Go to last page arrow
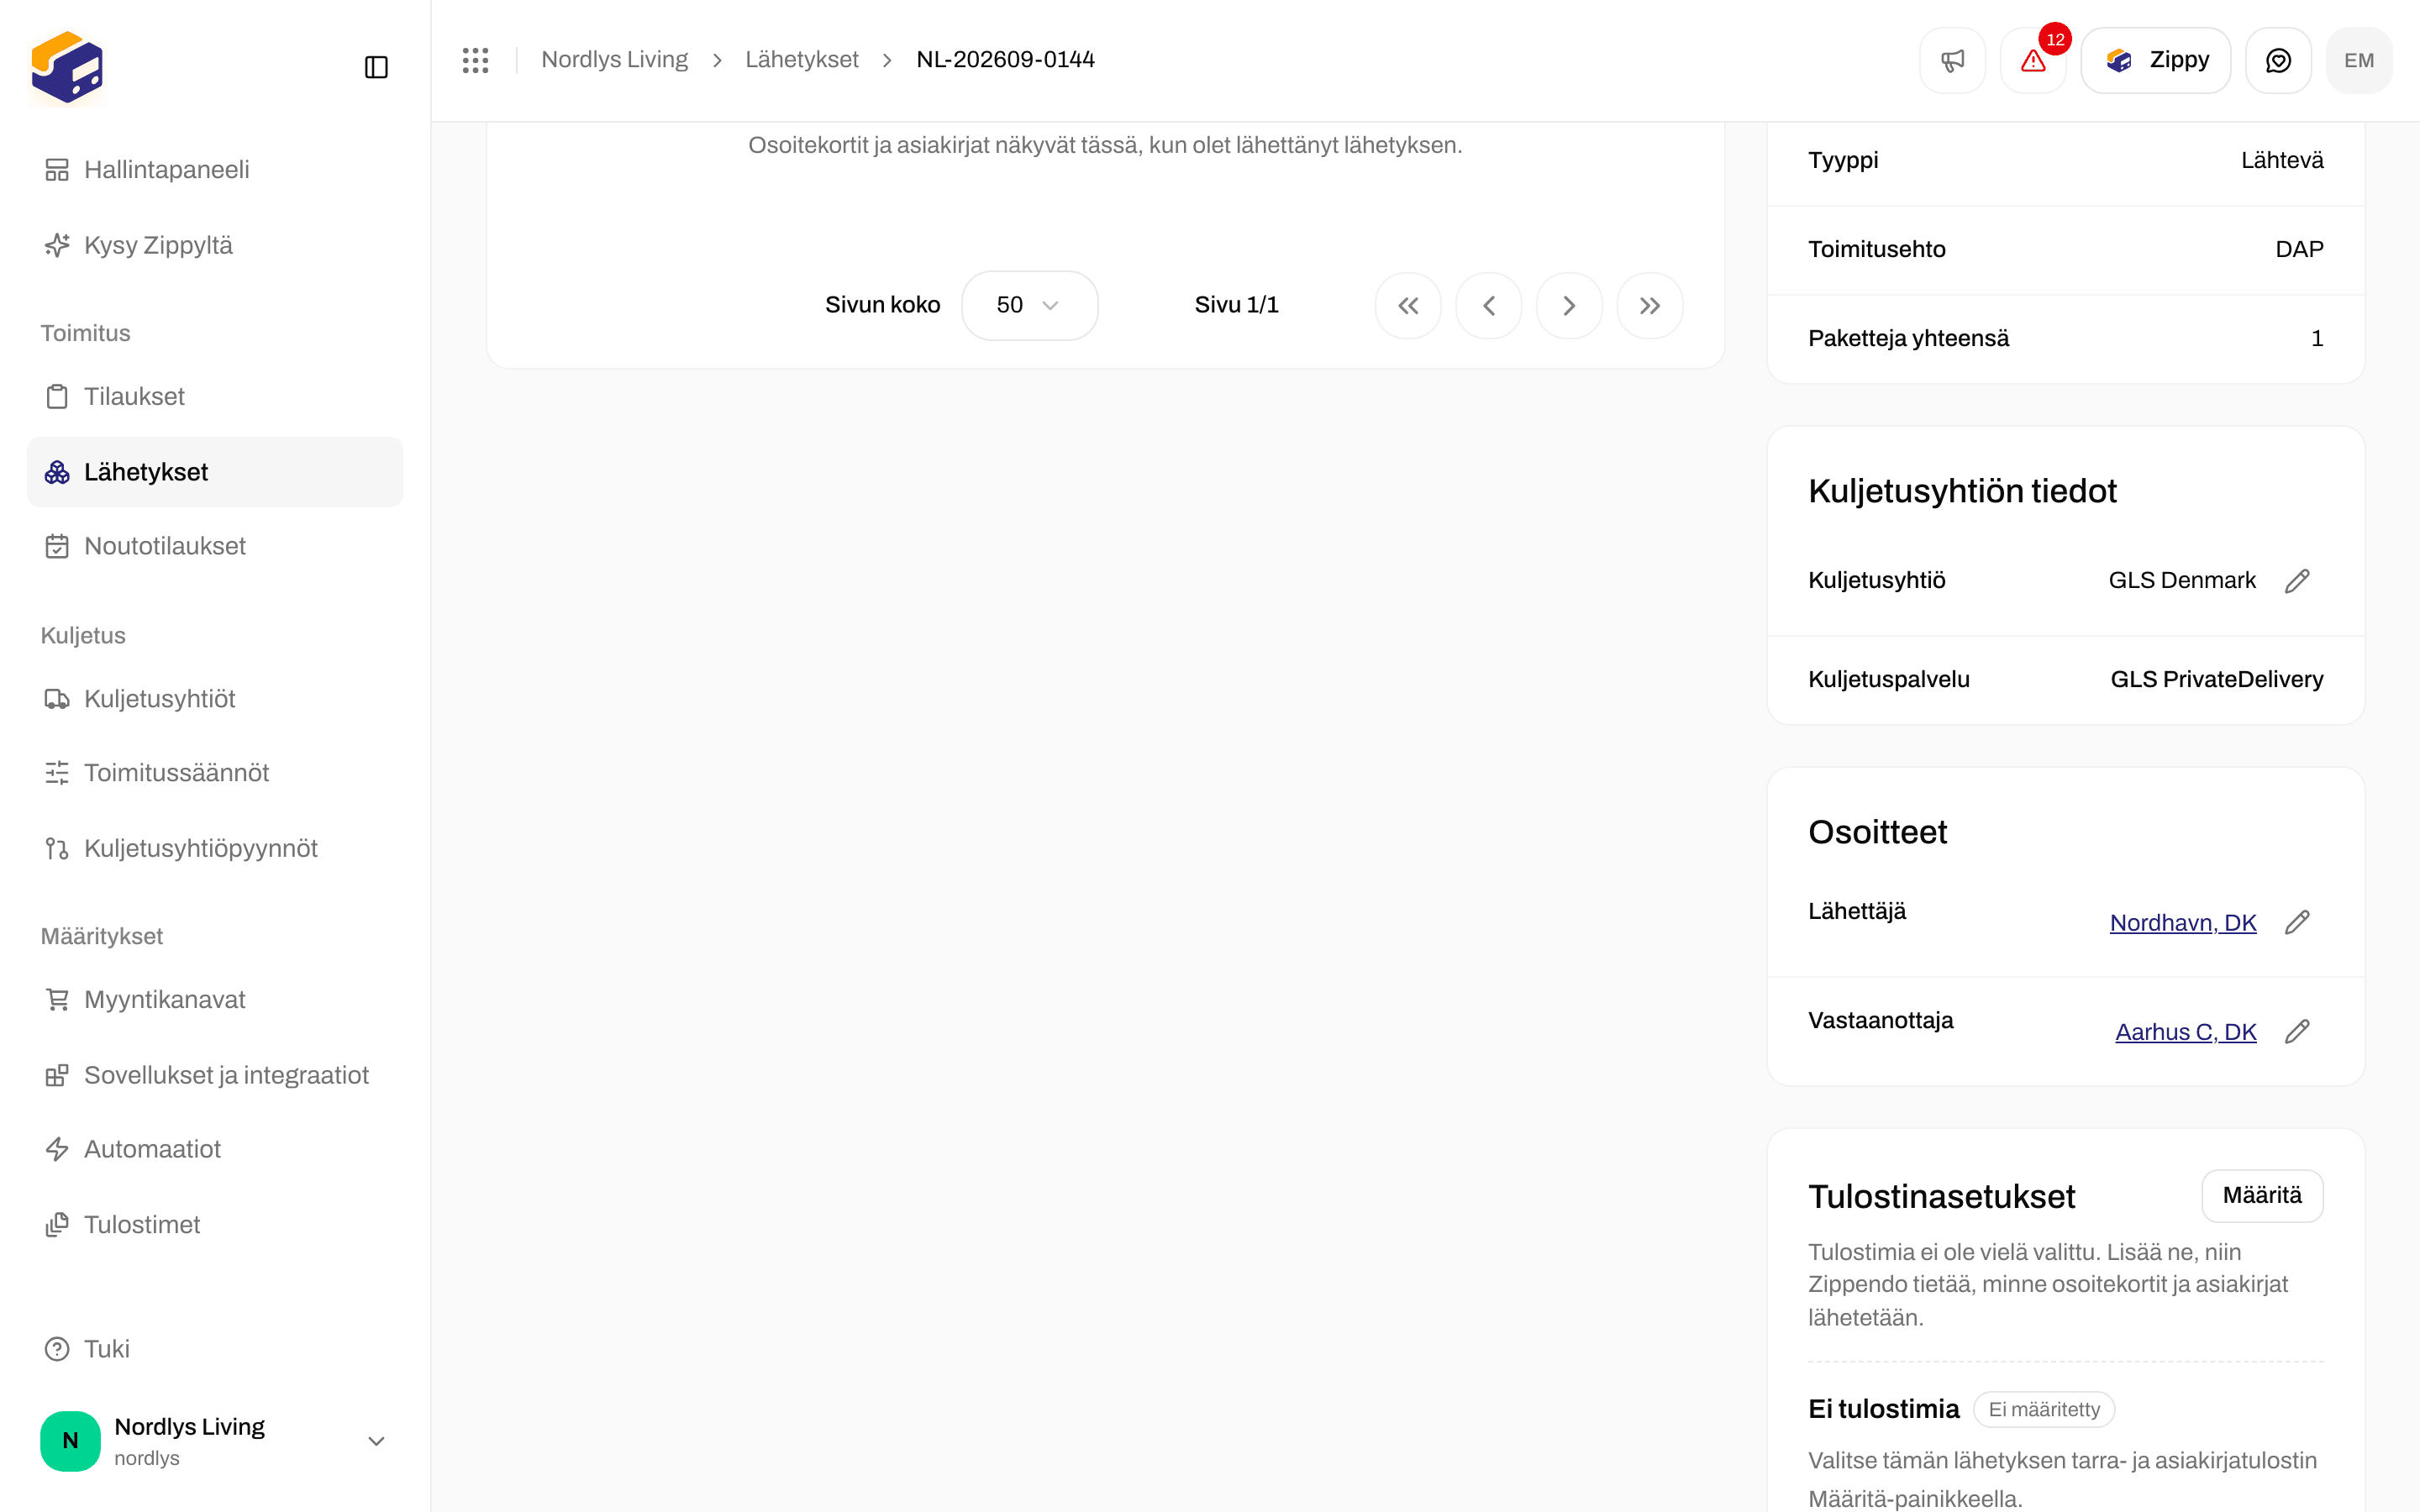This screenshot has width=2420, height=1512. pos(1650,305)
